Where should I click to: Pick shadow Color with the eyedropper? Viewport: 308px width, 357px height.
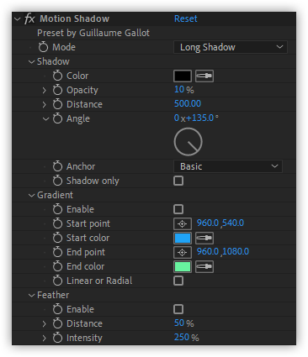pyautogui.click(x=204, y=76)
